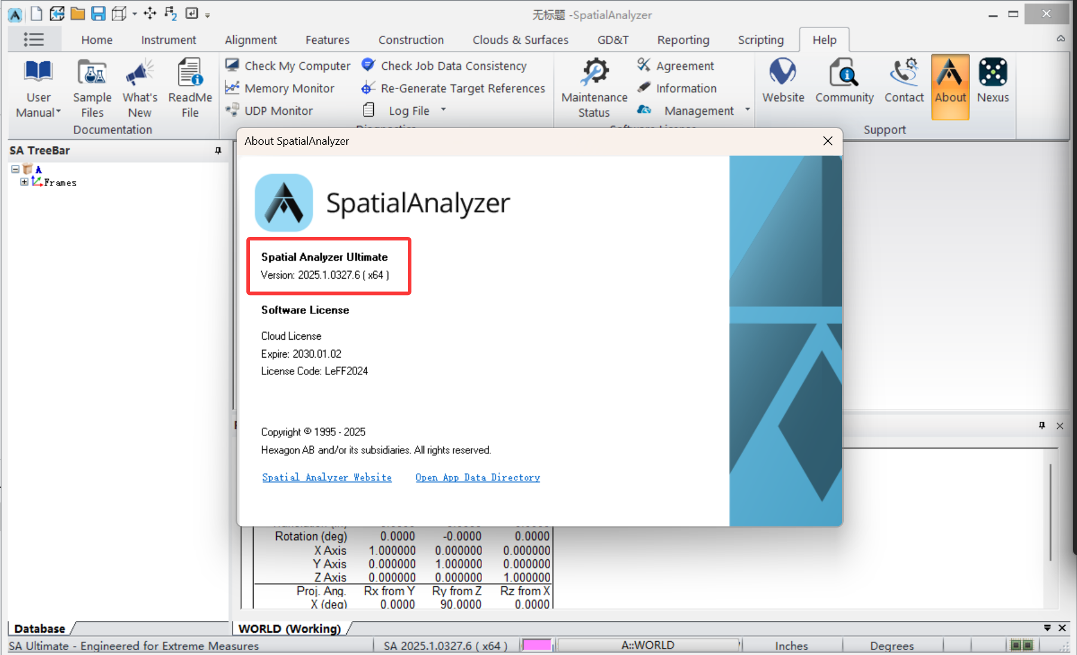The height and width of the screenshot is (655, 1077).
Task: Open UDP Monitor
Action: tap(269, 111)
